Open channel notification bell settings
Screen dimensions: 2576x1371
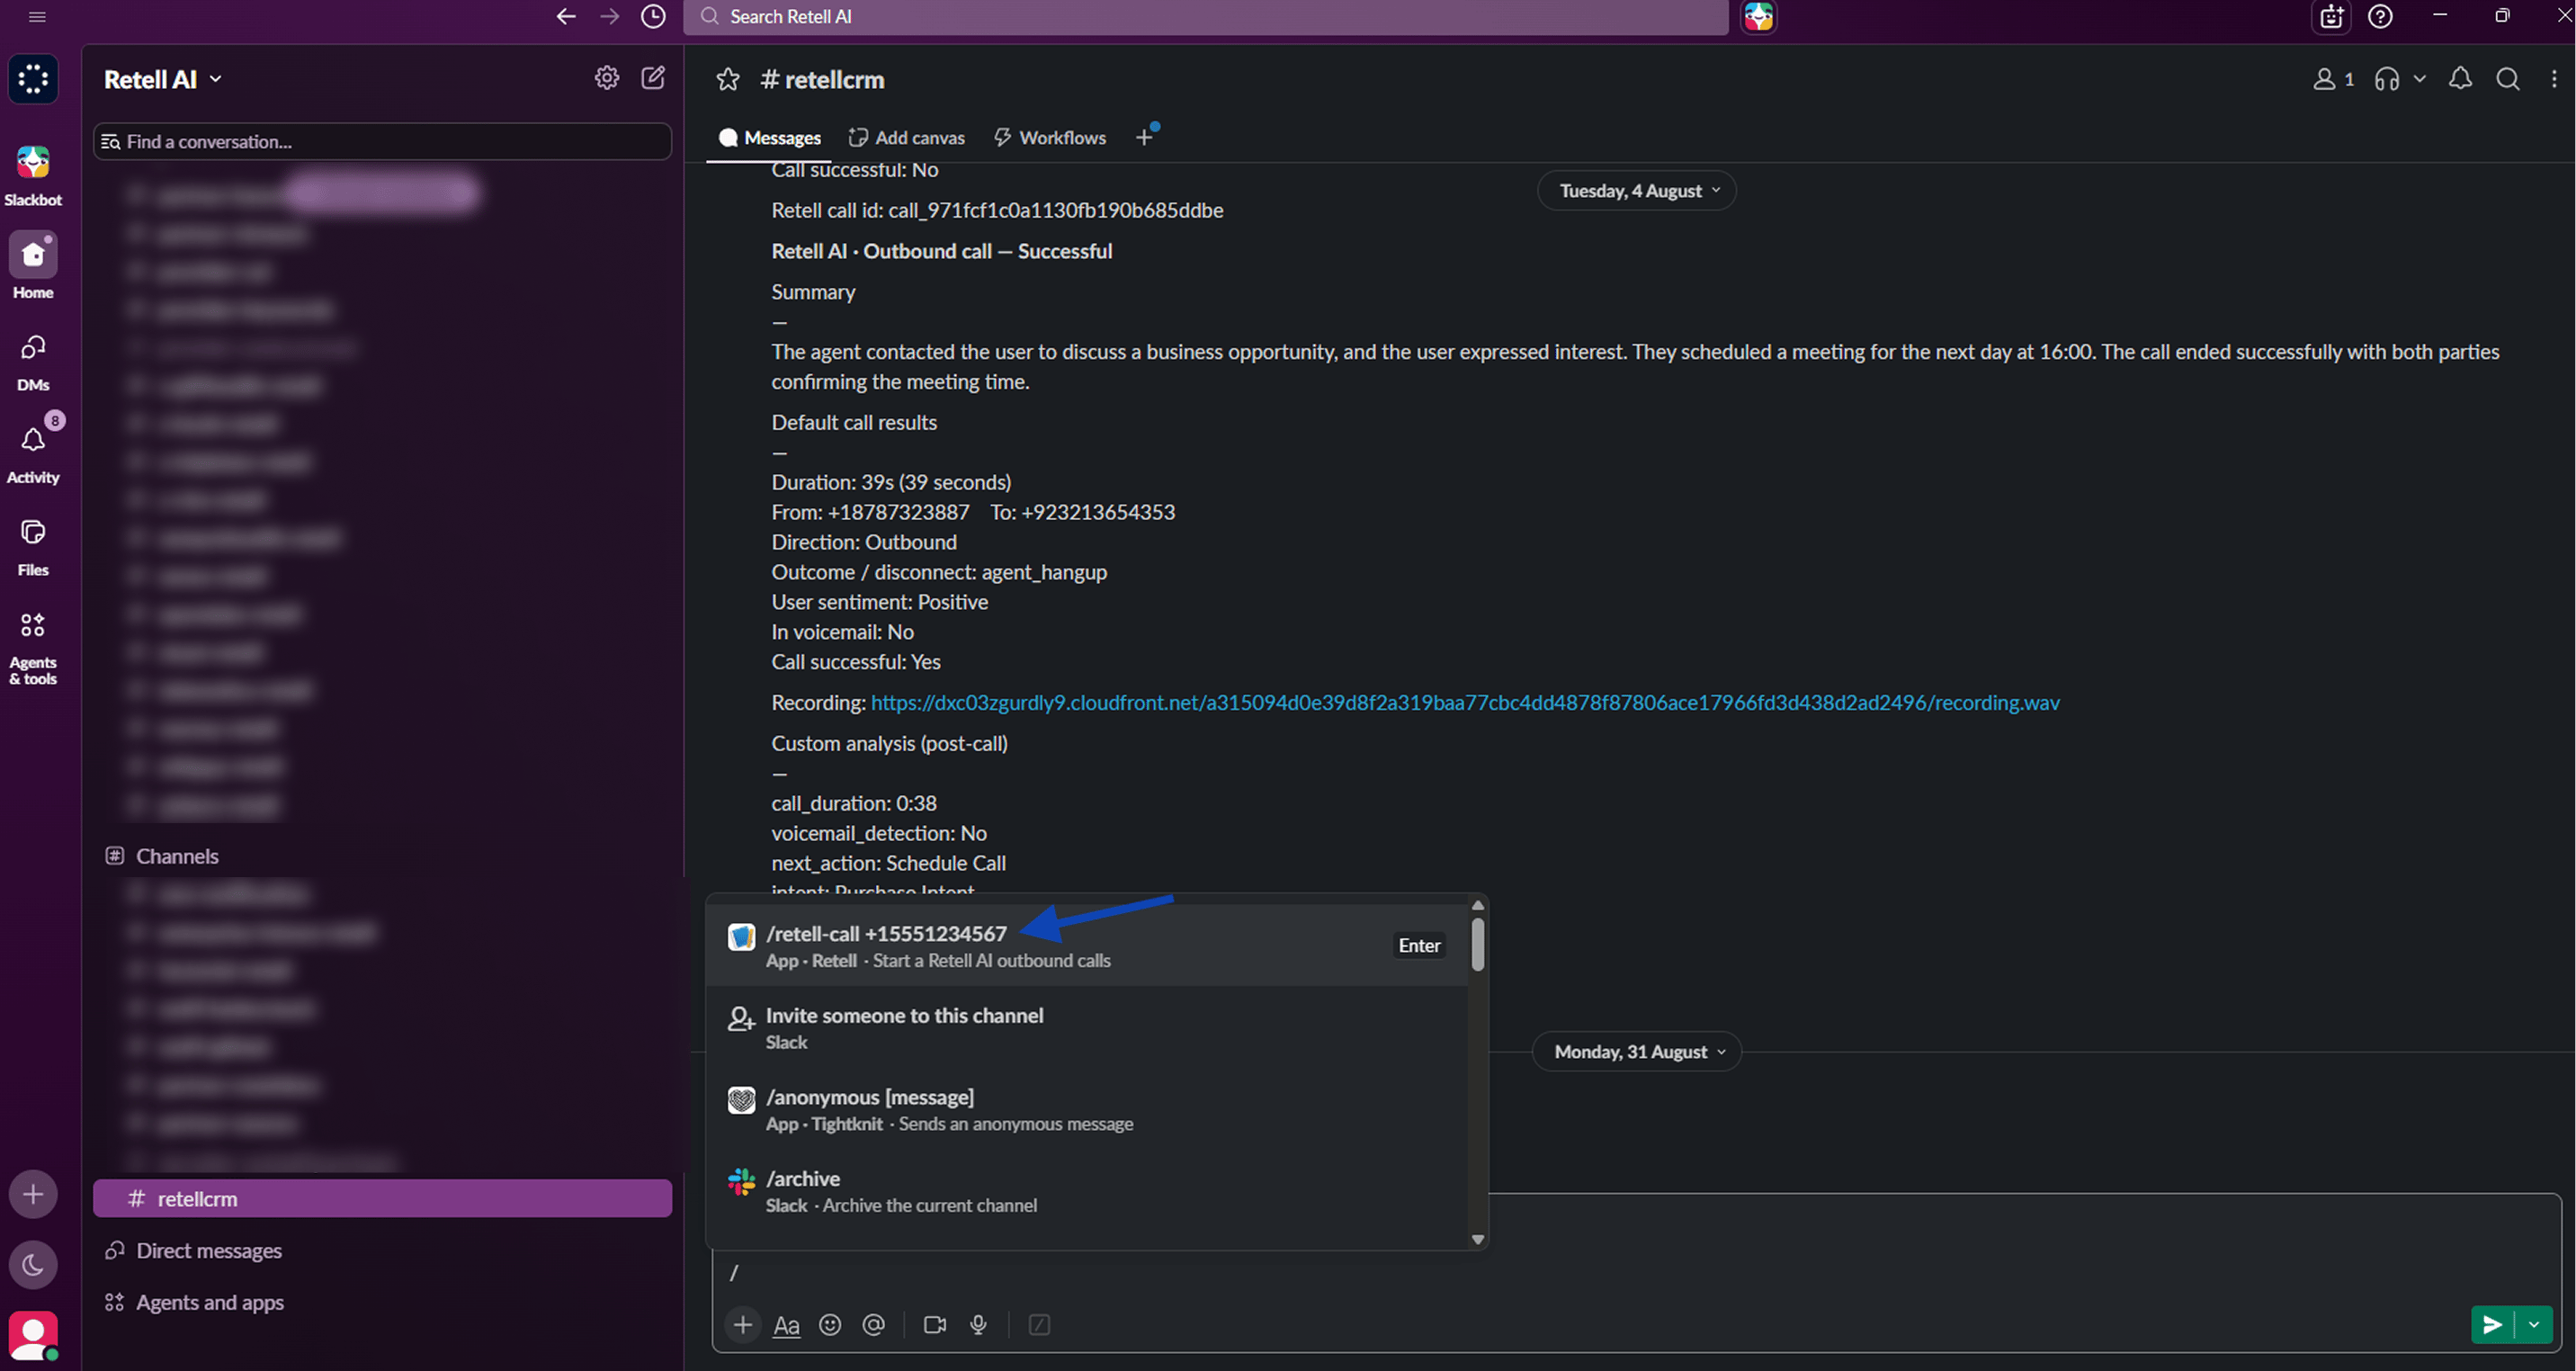[2460, 79]
